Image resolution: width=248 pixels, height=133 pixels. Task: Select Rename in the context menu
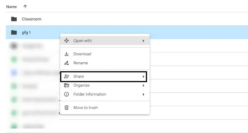(x=81, y=63)
